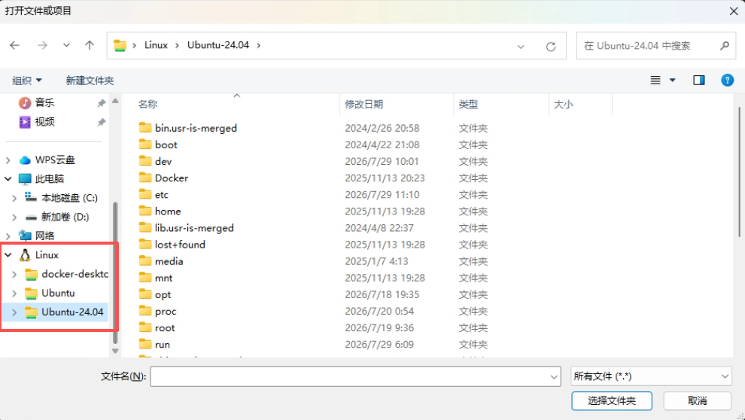Open recent locations dropdown arrow

coord(66,46)
